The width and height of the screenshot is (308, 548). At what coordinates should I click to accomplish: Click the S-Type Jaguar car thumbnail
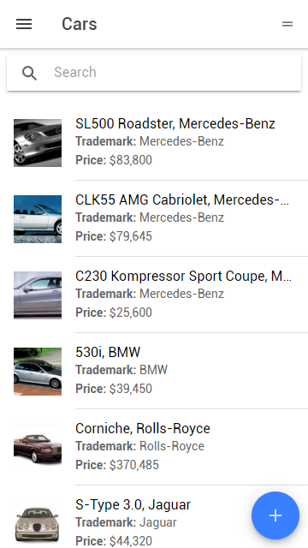[x=38, y=524]
